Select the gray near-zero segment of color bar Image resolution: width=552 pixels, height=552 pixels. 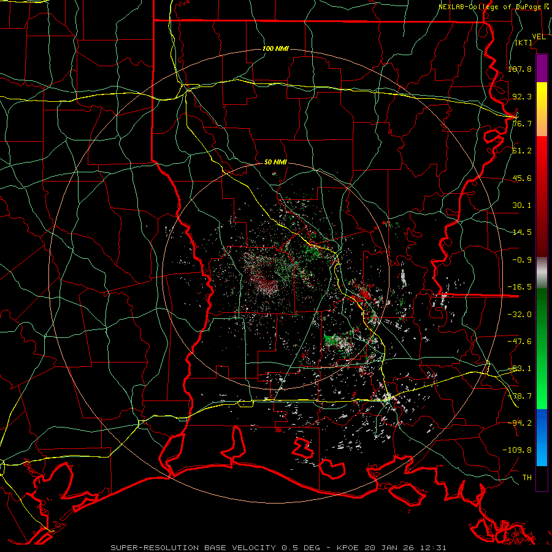coord(542,273)
